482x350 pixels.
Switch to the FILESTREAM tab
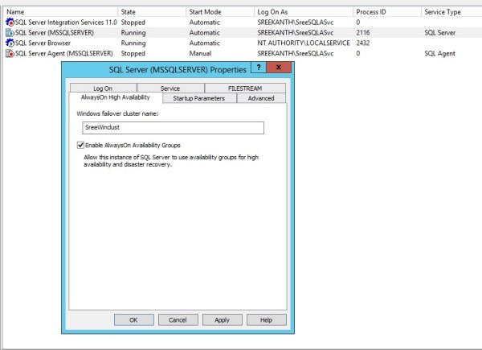pyautogui.click(x=239, y=88)
